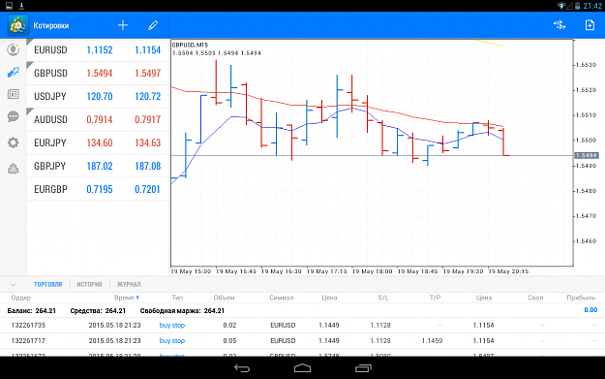The height and width of the screenshot is (379, 605).
Task: Tap the GBPUSD bid price 1.5494
Action: coord(100,73)
